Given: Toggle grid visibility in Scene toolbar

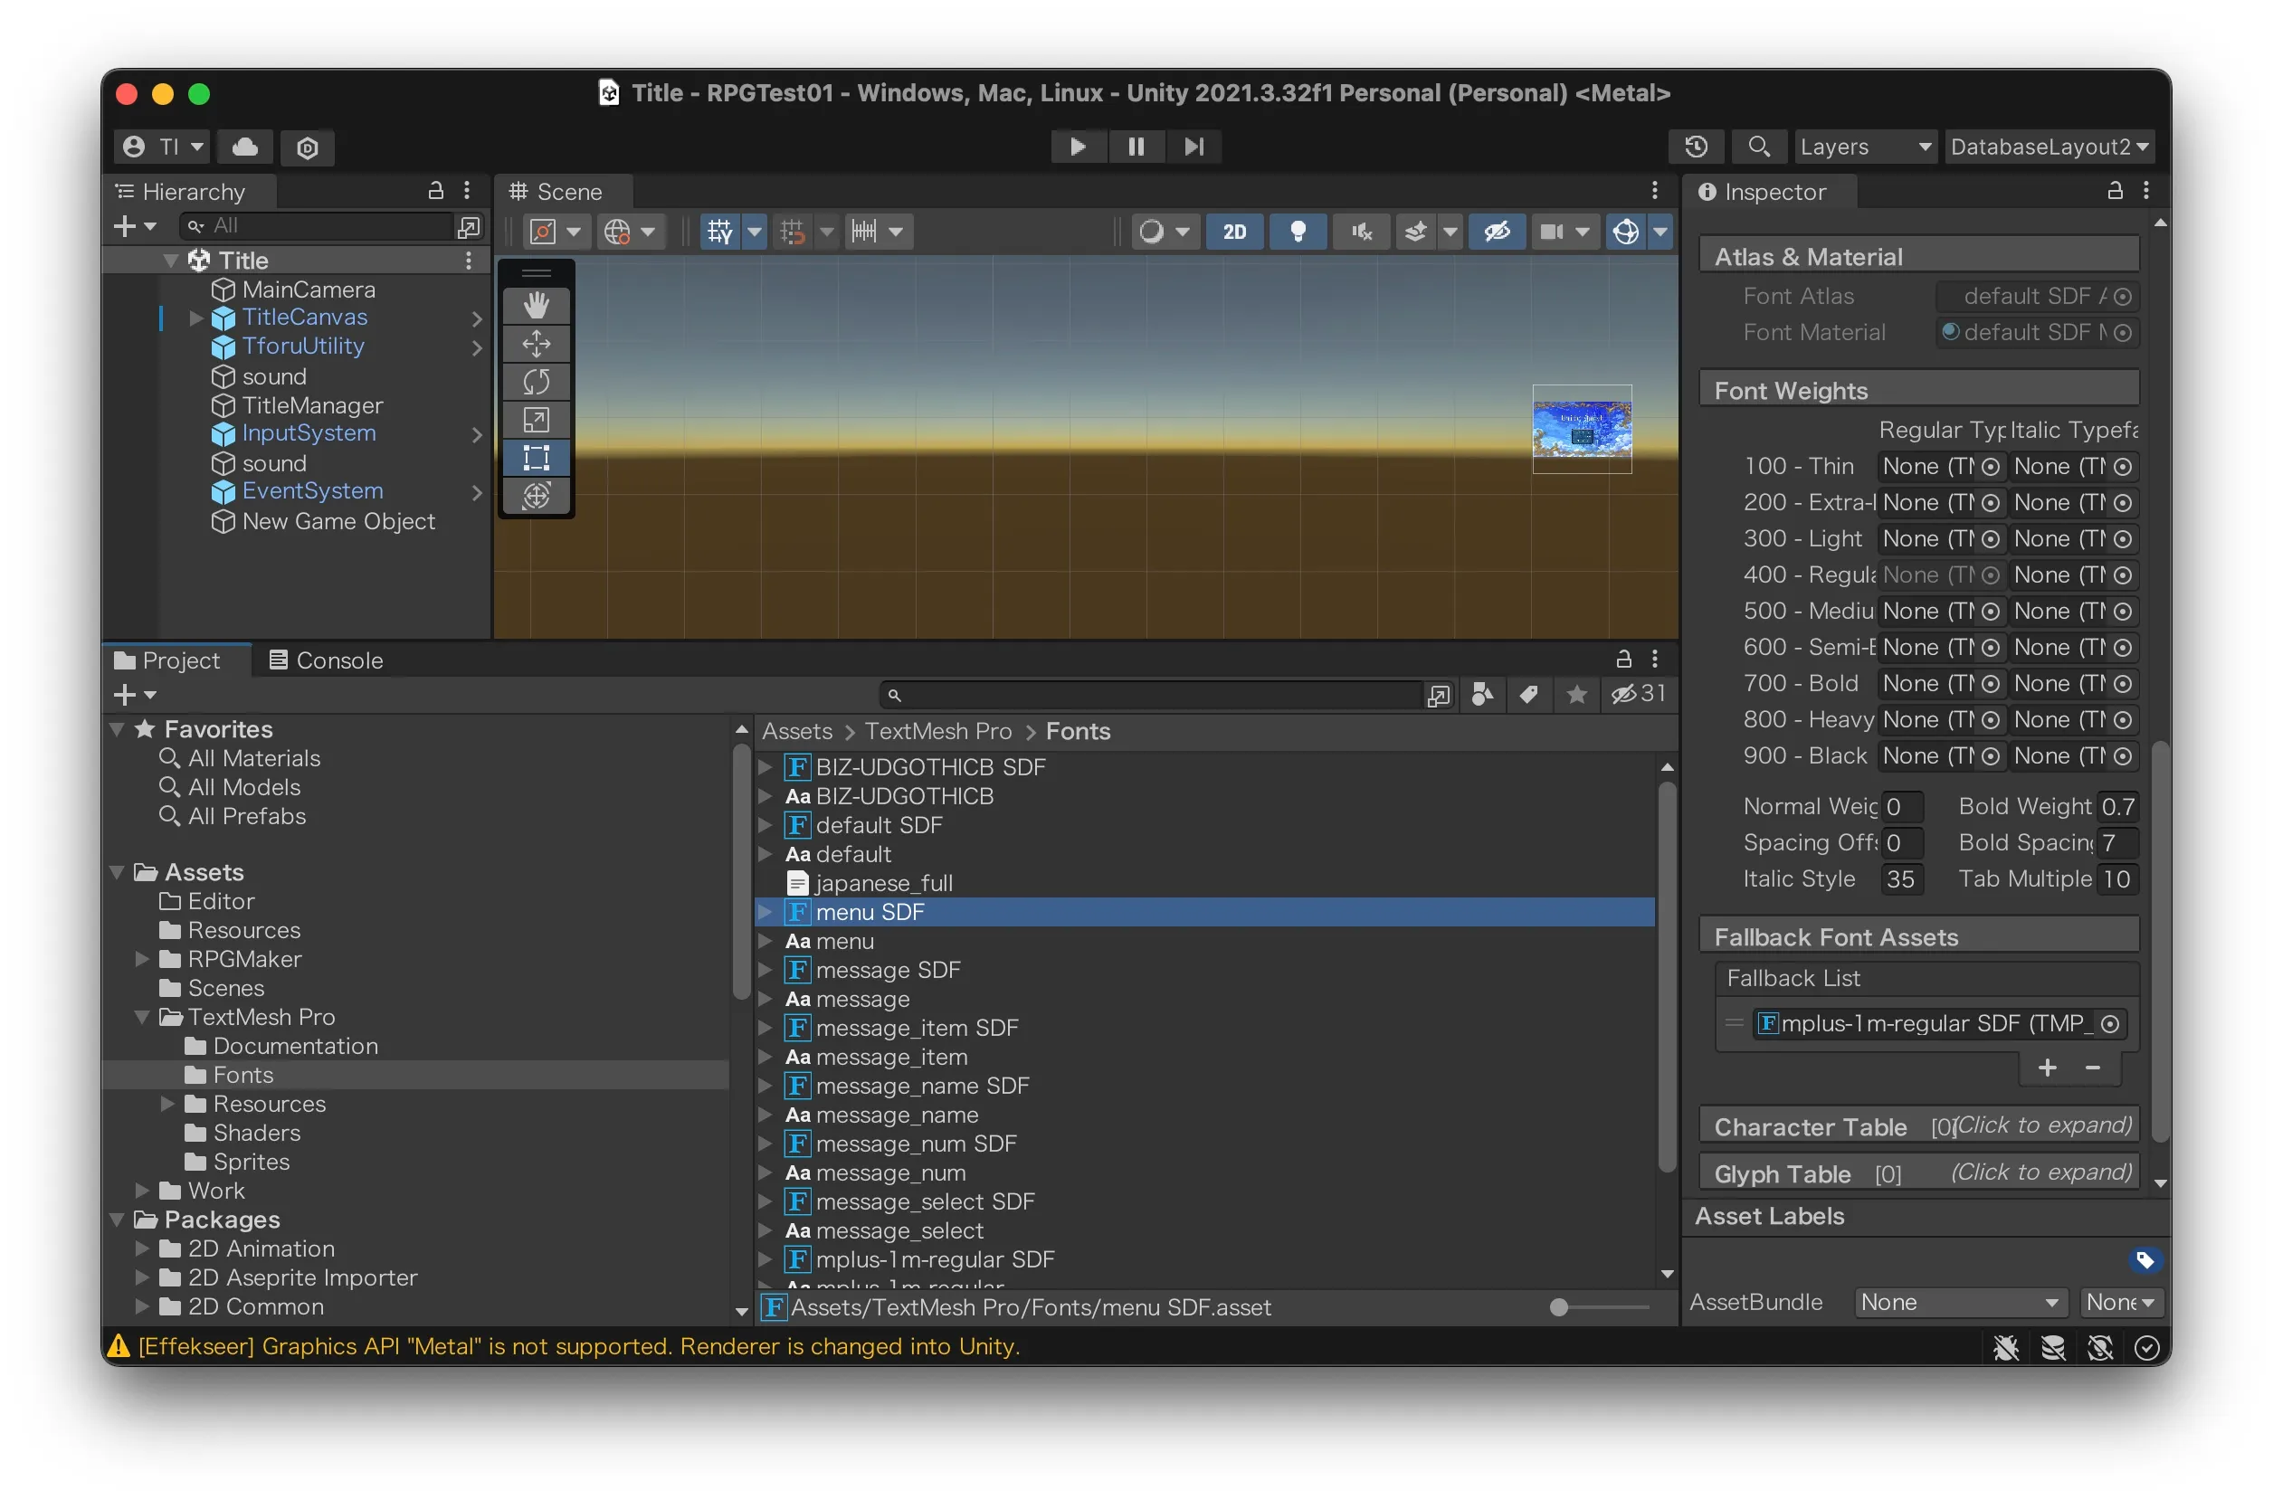Looking at the screenshot, I should point(719,232).
